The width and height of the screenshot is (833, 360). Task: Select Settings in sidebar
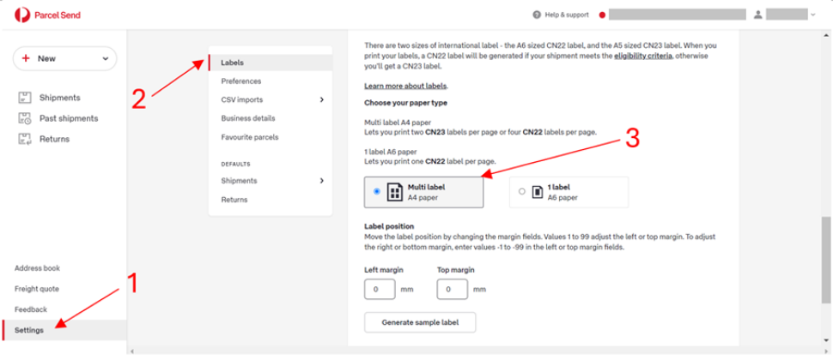64,330
